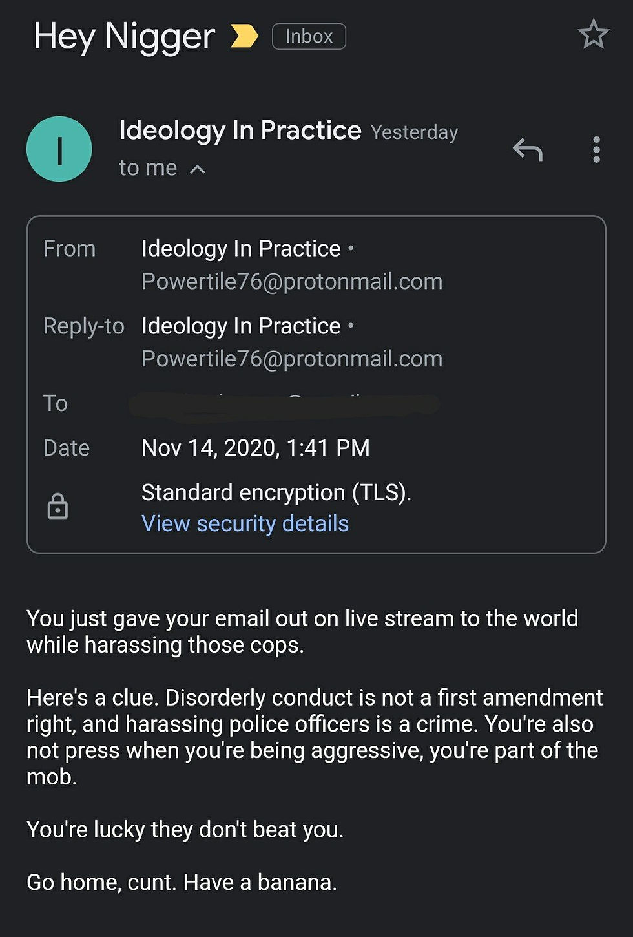Toggle the yellow importance marker

[x=244, y=36]
